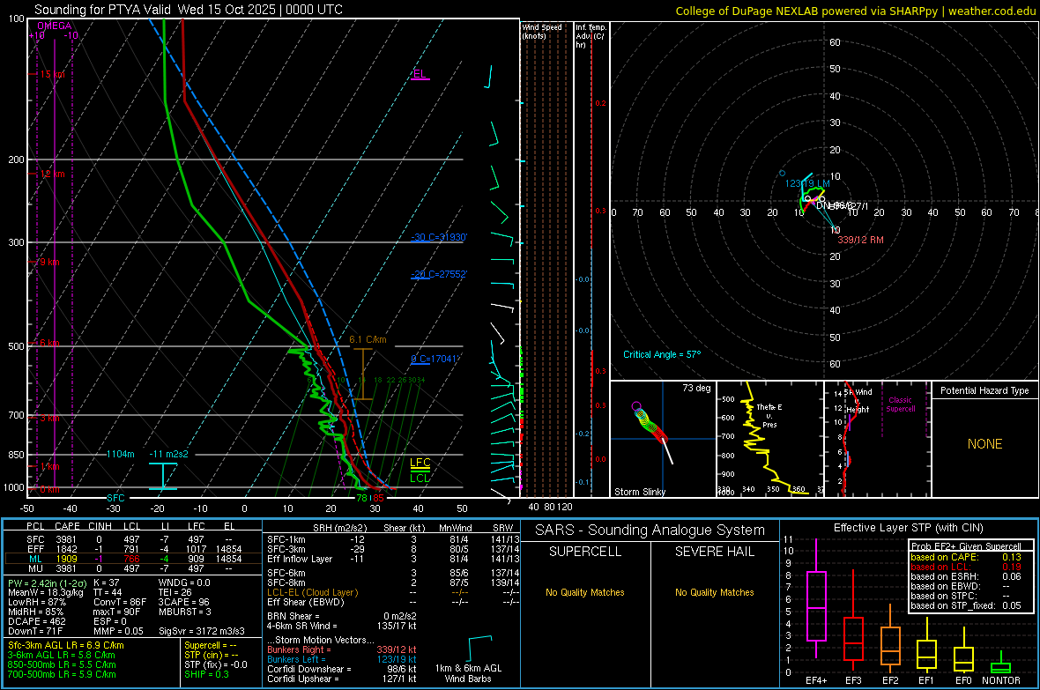1040x690 pixels.
Task: Click the 'MBURST = 3' value
Action: coord(185,612)
